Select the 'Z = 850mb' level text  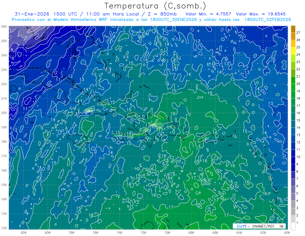click(162, 14)
